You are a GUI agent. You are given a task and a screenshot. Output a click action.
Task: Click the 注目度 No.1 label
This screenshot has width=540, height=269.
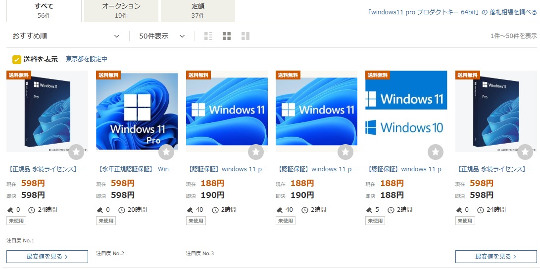[x=20, y=240]
